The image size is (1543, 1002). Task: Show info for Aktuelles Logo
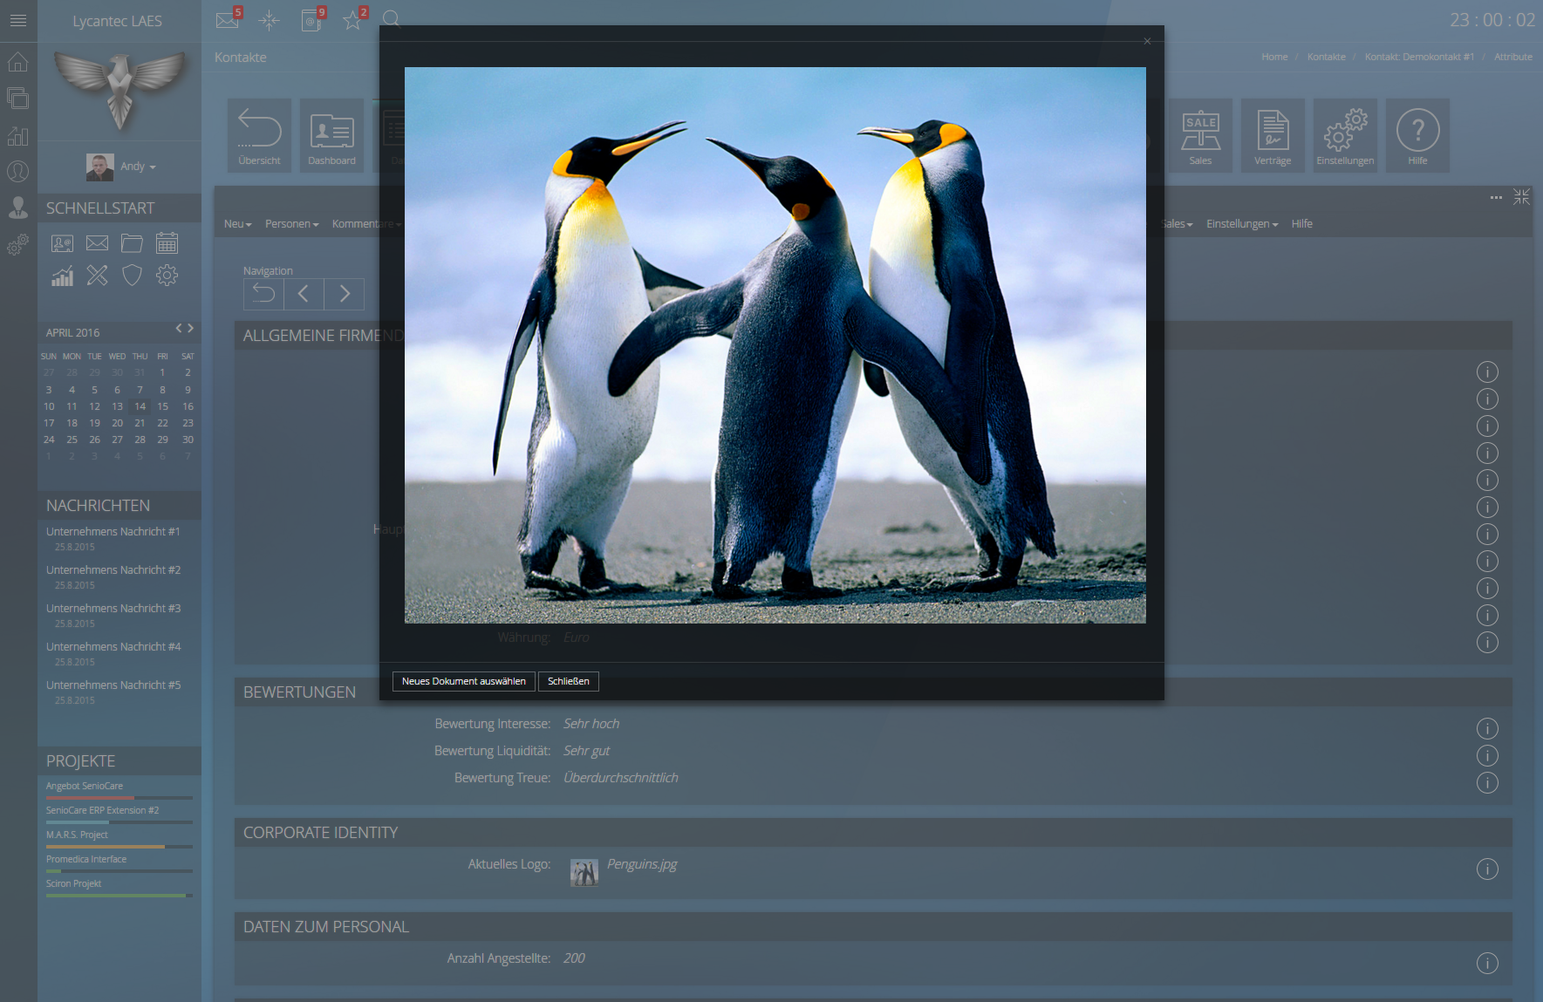pyautogui.click(x=1487, y=869)
